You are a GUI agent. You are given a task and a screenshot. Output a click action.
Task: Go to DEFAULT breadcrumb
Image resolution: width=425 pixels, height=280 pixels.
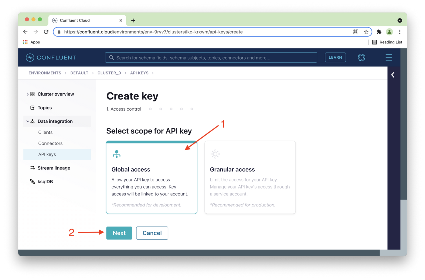[79, 73]
